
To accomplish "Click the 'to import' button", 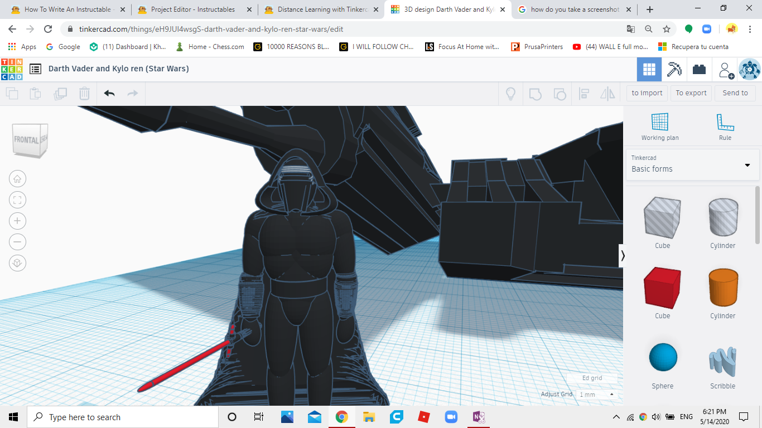I will 647,93.
